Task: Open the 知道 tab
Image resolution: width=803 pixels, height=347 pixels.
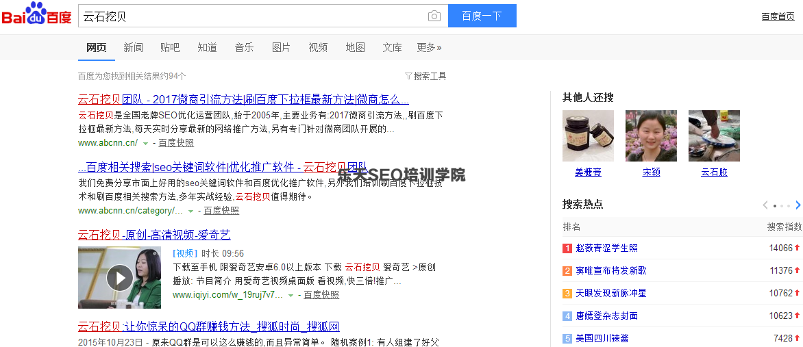Action: [x=207, y=48]
